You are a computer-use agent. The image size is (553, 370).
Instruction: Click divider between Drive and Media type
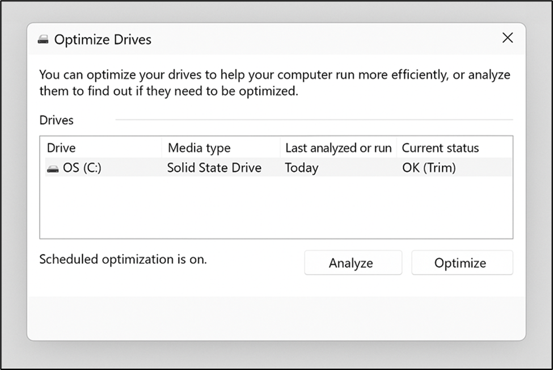pos(162,148)
